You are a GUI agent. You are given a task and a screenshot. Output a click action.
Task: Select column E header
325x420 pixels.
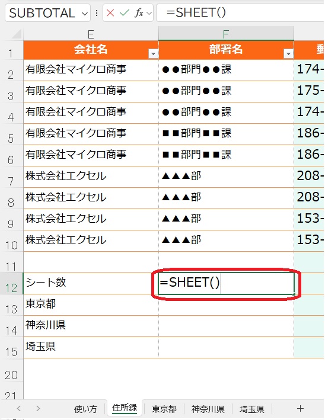tap(91, 34)
